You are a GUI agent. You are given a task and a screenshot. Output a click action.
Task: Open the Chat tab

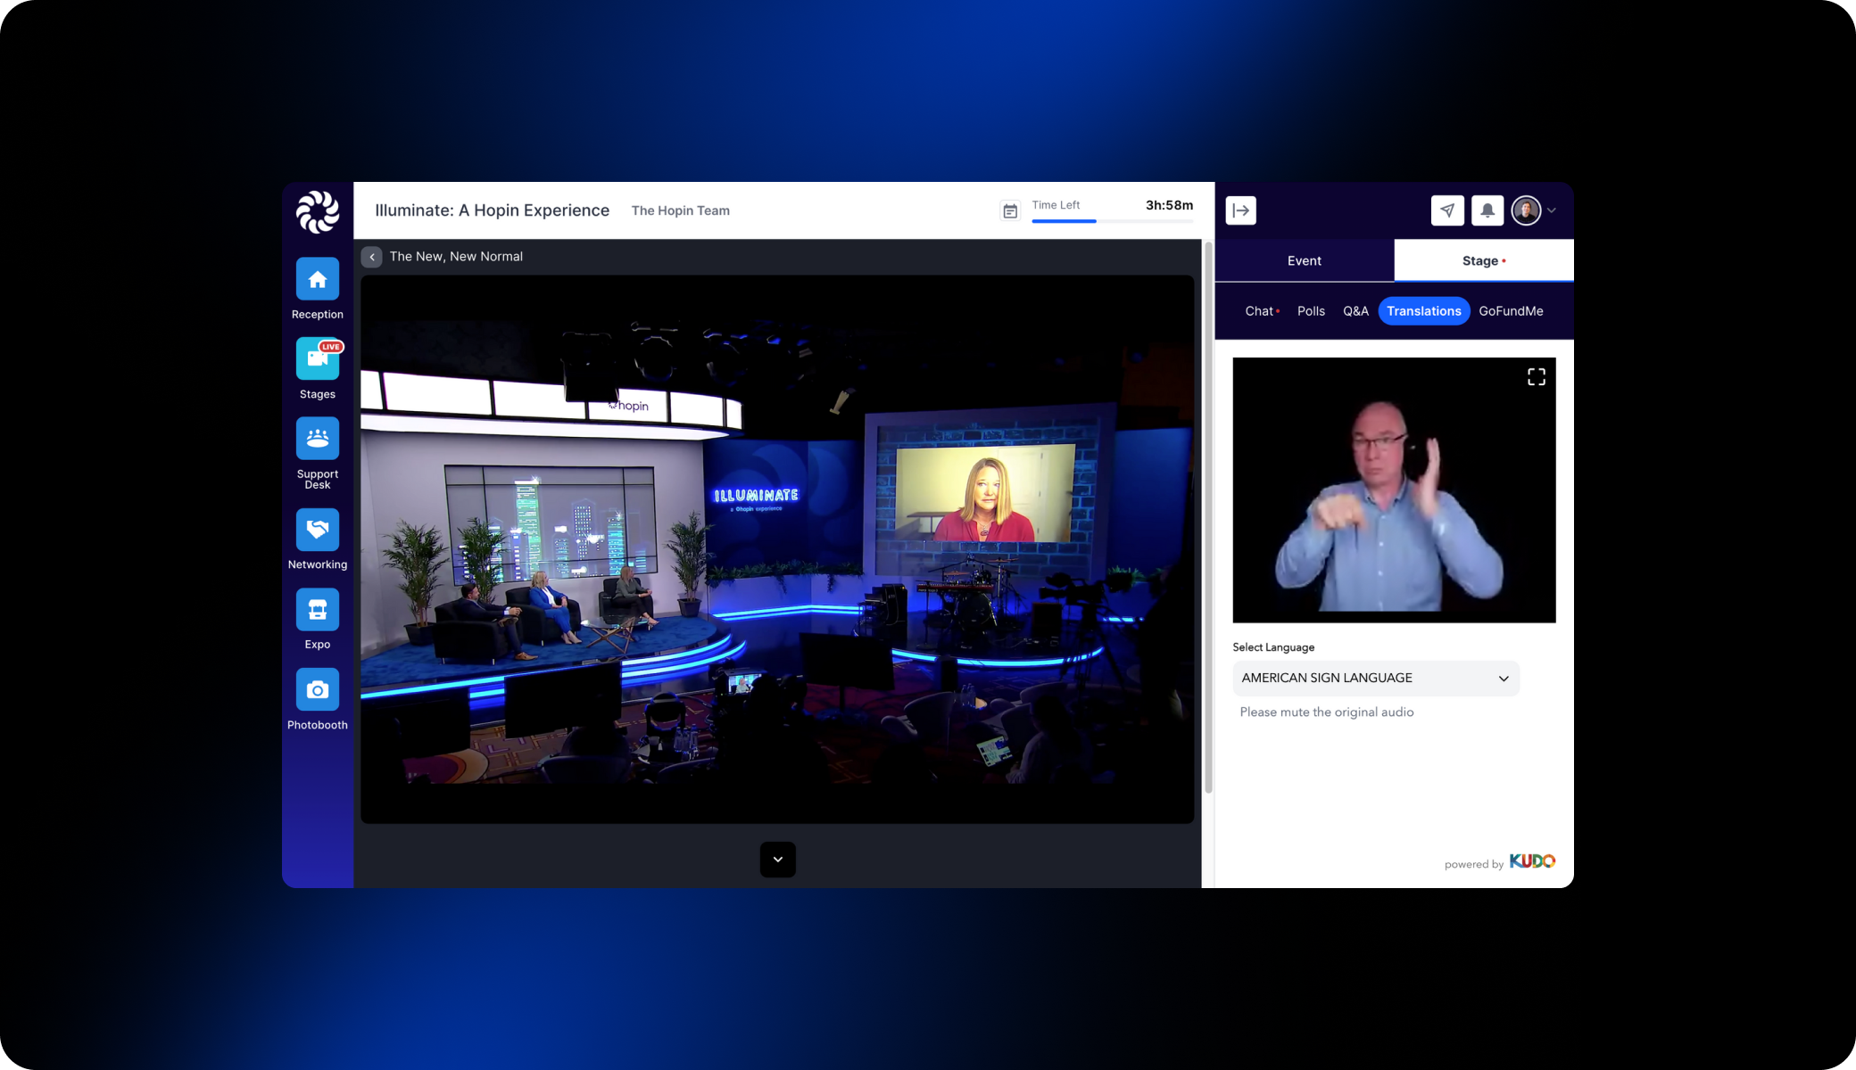point(1261,311)
